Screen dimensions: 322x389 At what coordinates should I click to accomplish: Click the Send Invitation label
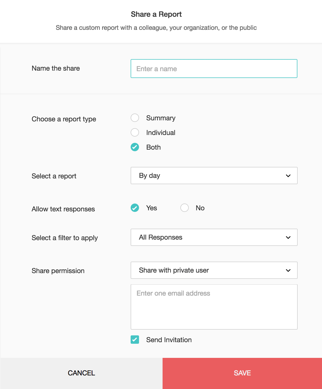(x=169, y=340)
